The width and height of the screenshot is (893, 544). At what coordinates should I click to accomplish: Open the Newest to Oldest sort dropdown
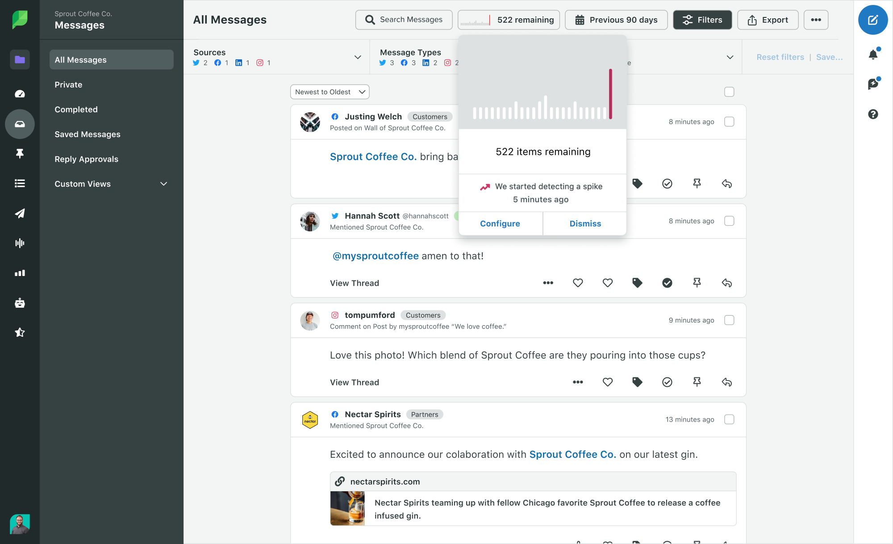[329, 91]
